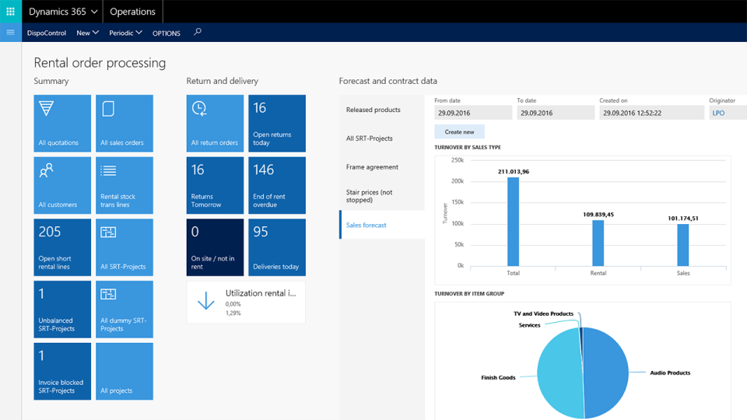Open the Returns Tomorrow tile
Viewport: 747px width, 420px height.
point(215,185)
